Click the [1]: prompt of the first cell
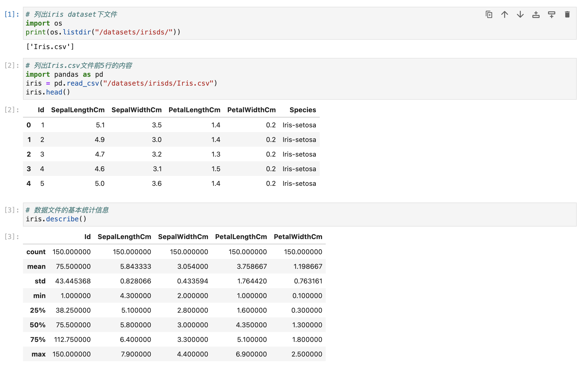Image resolution: width=583 pixels, height=368 pixels. (x=12, y=14)
